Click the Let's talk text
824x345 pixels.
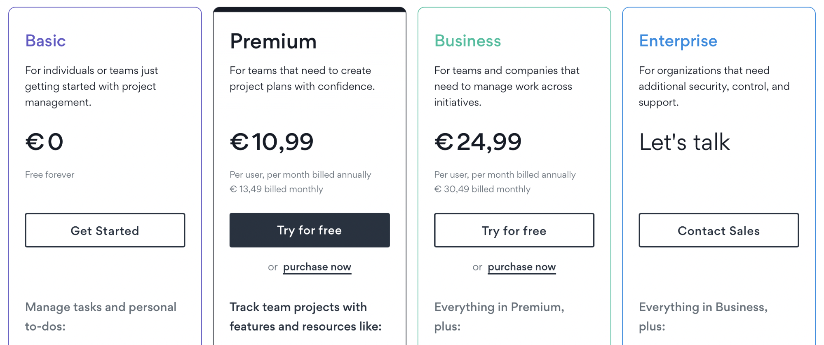(x=684, y=142)
